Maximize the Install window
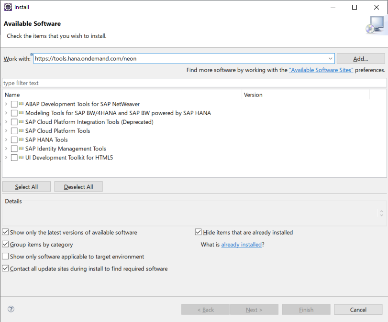This screenshot has width=388, height=322. coord(355,7)
